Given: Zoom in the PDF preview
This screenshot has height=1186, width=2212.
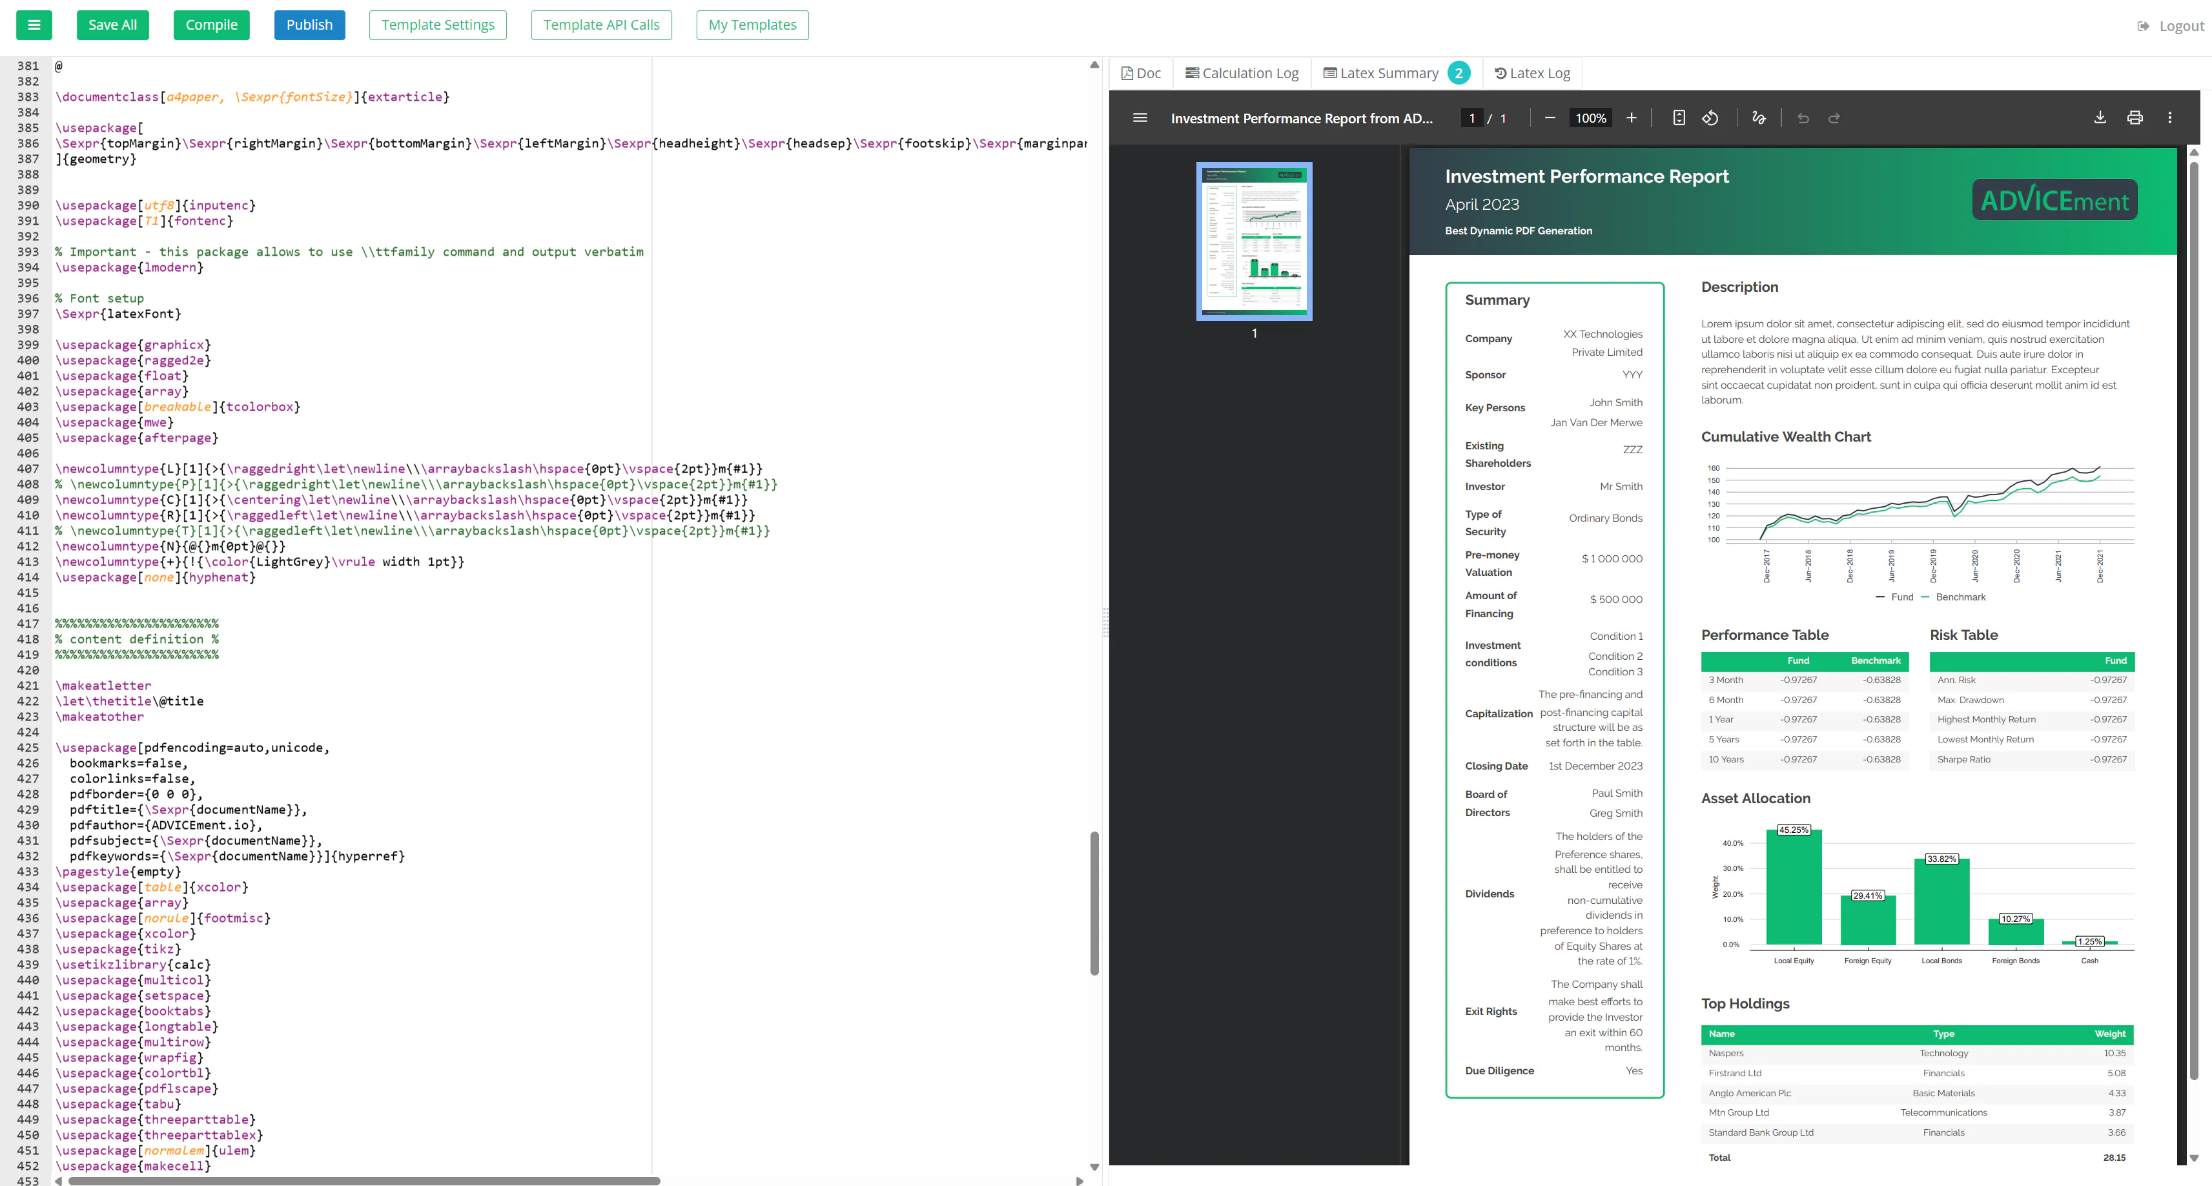Looking at the screenshot, I should click(x=1631, y=118).
